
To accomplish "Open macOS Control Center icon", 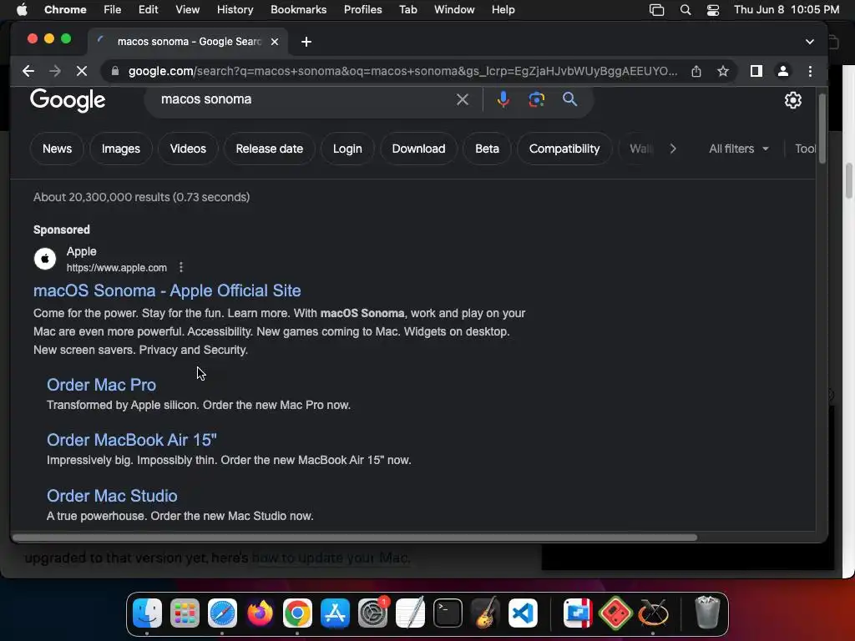I will click(x=713, y=10).
